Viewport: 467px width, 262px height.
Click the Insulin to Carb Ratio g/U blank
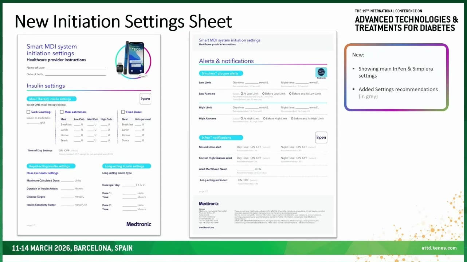(33, 123)
